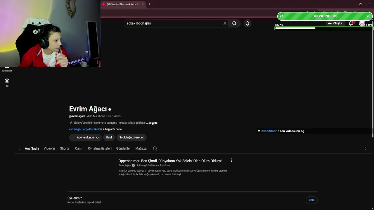Switch to the Shorts tab

[65, 148]
